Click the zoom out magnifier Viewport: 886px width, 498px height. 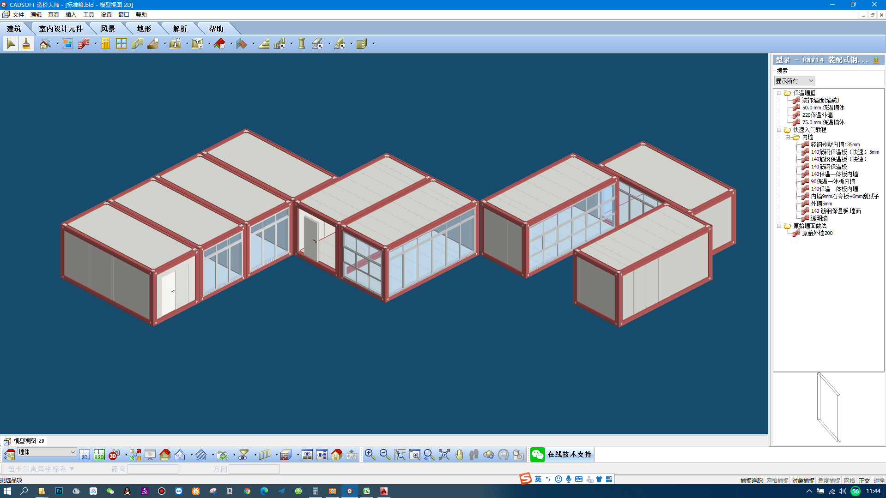pyautogui.click(x=385, y=455)
